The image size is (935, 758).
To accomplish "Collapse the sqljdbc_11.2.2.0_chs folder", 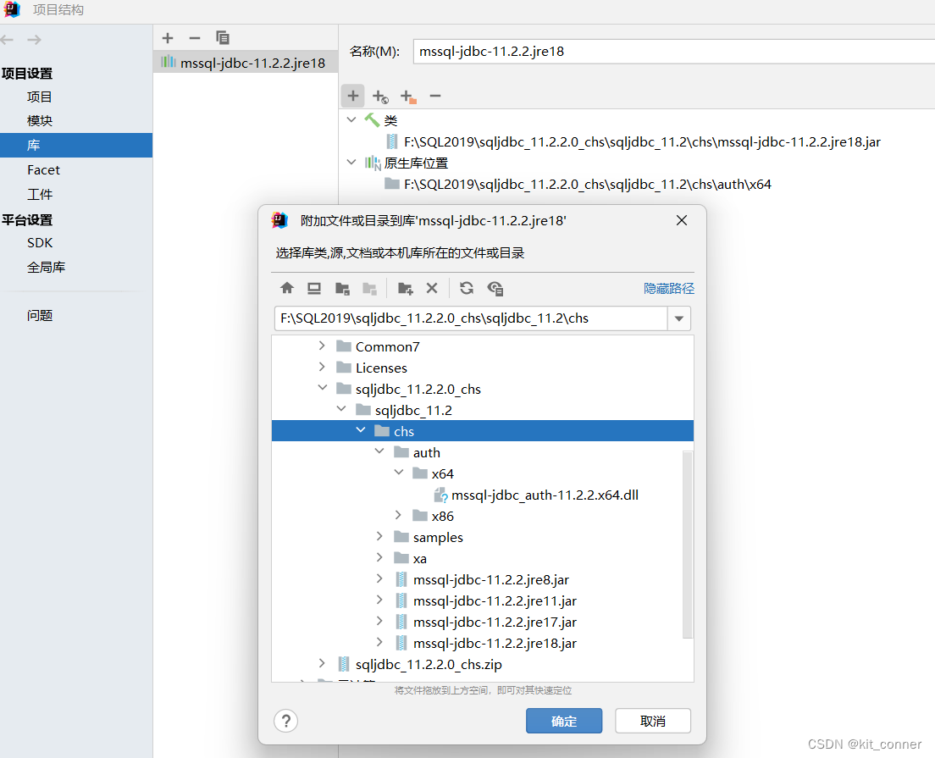I will pyautogui.click(x=323, y=388).
